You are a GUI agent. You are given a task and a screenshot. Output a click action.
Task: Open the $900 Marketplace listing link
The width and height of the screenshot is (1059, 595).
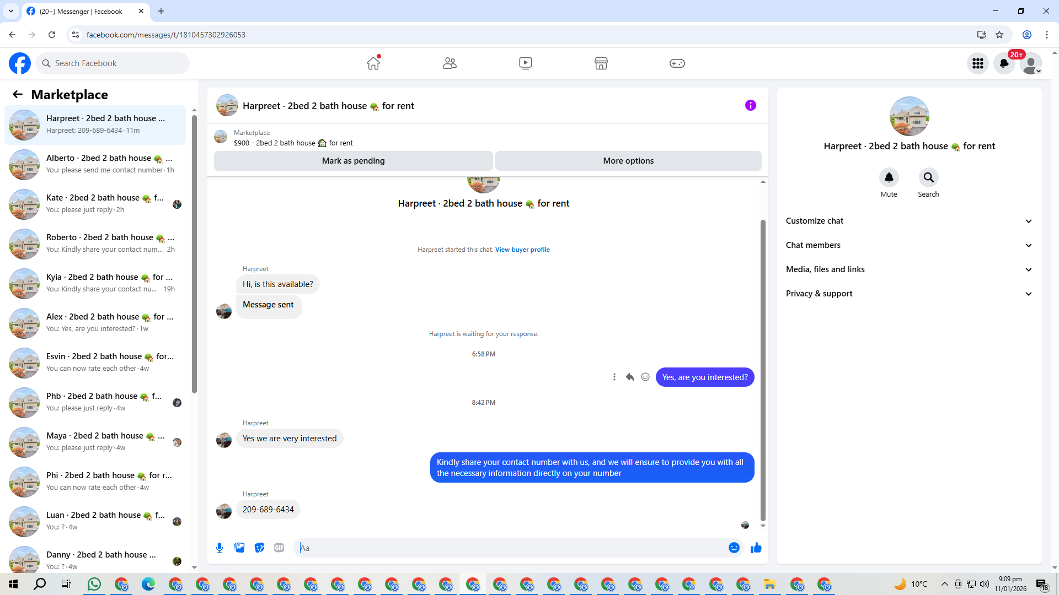pyautogui.click(x=293, y=143)
